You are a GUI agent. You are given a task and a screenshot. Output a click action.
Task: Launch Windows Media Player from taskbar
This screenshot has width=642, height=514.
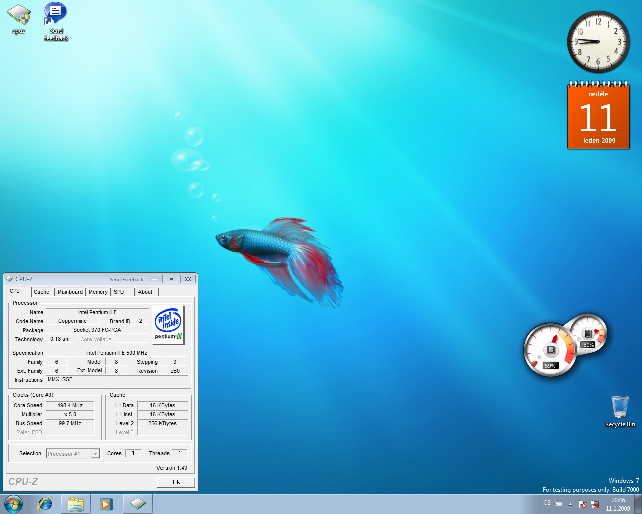pyautogui.click(x=106, y=504)
